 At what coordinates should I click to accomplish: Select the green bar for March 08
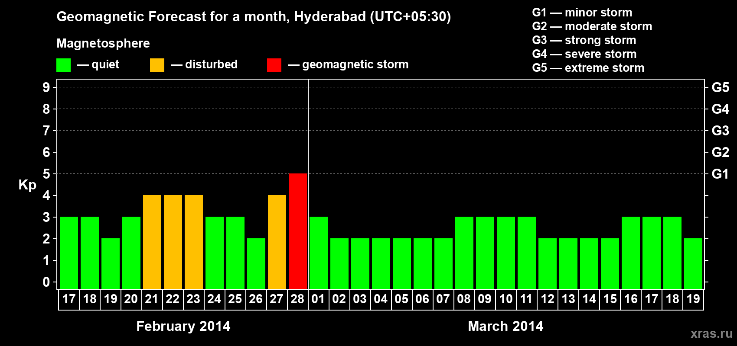(464, 253)
